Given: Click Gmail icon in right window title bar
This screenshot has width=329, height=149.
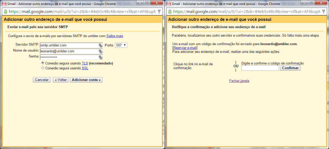Looking at the screenshot, I should click(x=169, y=4).
